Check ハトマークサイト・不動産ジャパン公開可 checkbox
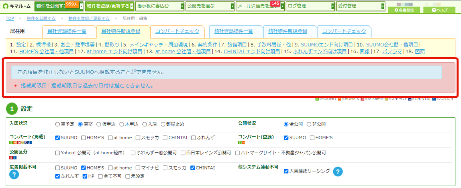Viewport: 461px width, 188px height. coord(237,153)
